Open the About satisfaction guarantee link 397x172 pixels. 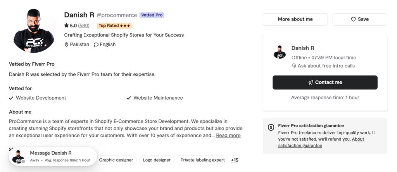coord(321,143)
